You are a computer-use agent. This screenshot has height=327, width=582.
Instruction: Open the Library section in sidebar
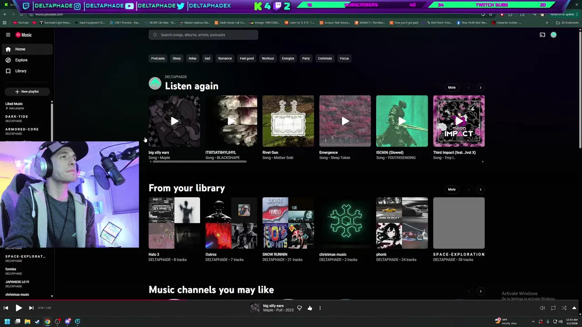tap(27, 71)
